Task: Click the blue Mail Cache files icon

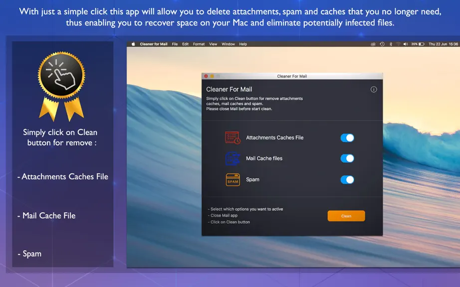Action: coord(232,158)
